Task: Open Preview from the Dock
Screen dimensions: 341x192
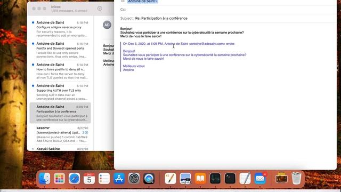Action: (x=185, y=179)
